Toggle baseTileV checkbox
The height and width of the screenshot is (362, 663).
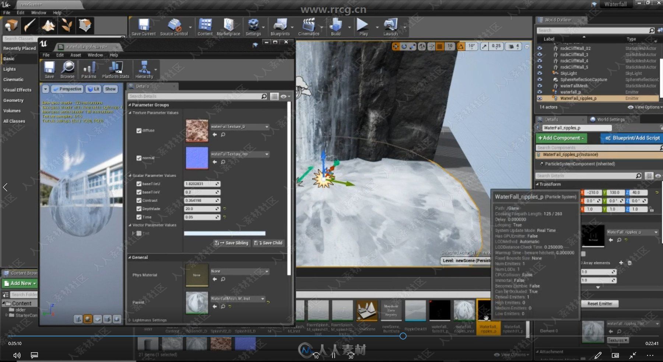click(x=139, y=192)
